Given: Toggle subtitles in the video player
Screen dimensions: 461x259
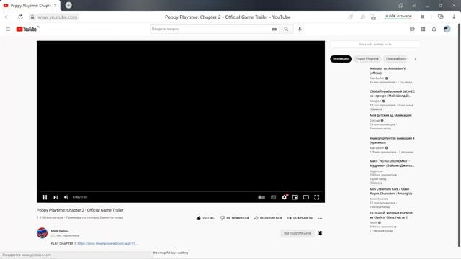Looking at the screenshot, I should (274, 197).
